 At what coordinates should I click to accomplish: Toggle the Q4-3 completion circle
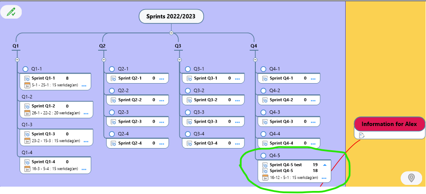click(263, 113)
